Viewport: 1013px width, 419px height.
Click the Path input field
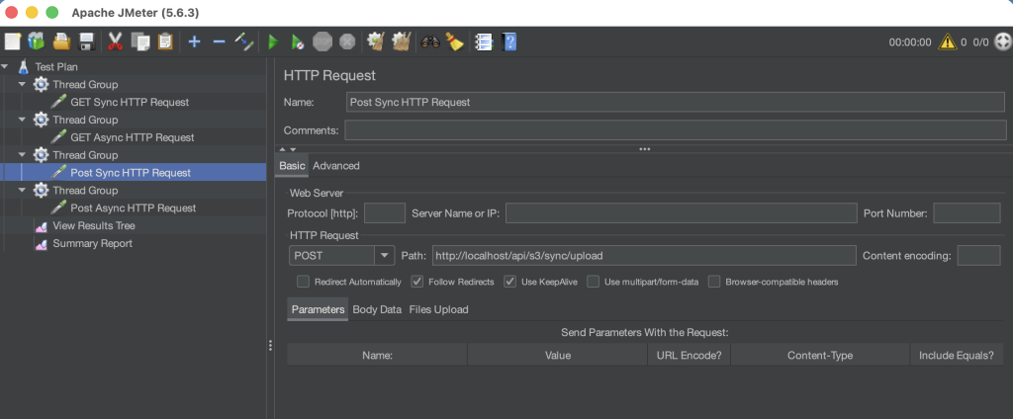pyautogui.click(x=644, y=255)
